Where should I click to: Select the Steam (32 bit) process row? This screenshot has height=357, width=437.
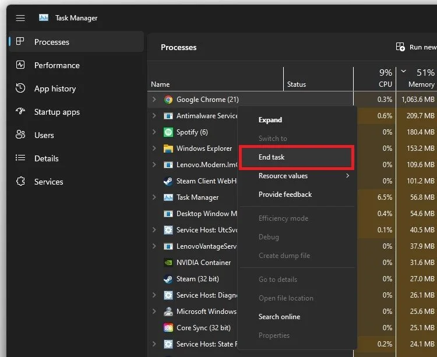[x=193, y=279]
